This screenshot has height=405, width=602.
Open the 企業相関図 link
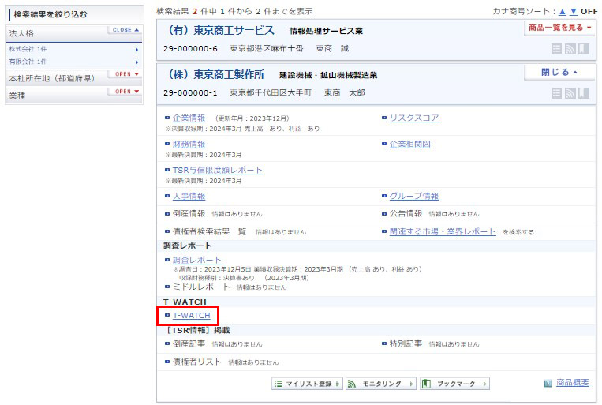410,144
